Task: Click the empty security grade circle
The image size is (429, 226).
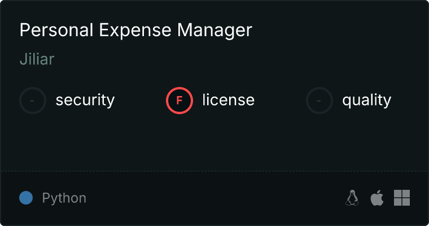Action: [33, 101]
